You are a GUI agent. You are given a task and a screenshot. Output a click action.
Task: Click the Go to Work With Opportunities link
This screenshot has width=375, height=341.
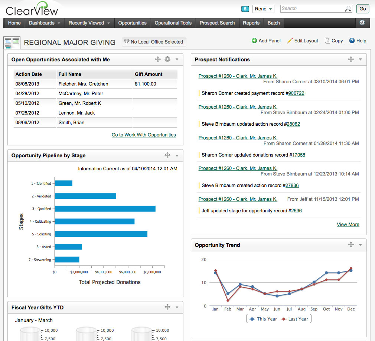coord(144,135)
